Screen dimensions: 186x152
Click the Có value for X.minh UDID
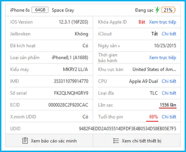coord(85,117)
